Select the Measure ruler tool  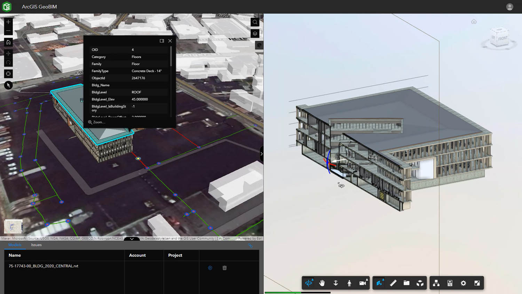point(393,283)
